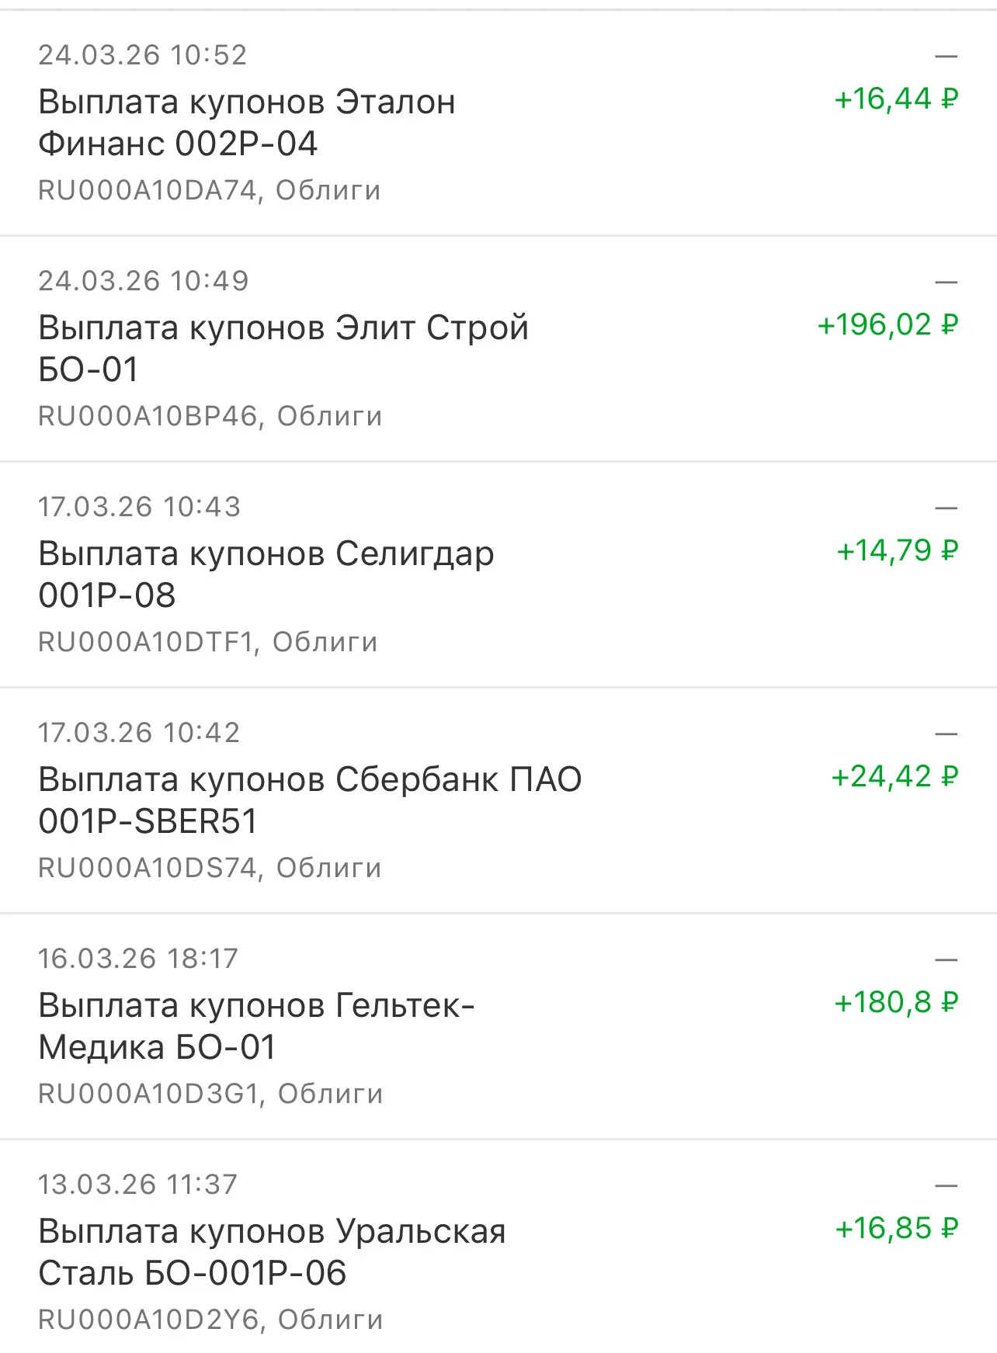Screen dimensions: 997x1353
Task: Open the Гельтек-Медика БО-01 coupon payment
Action: pos(498,1026)
